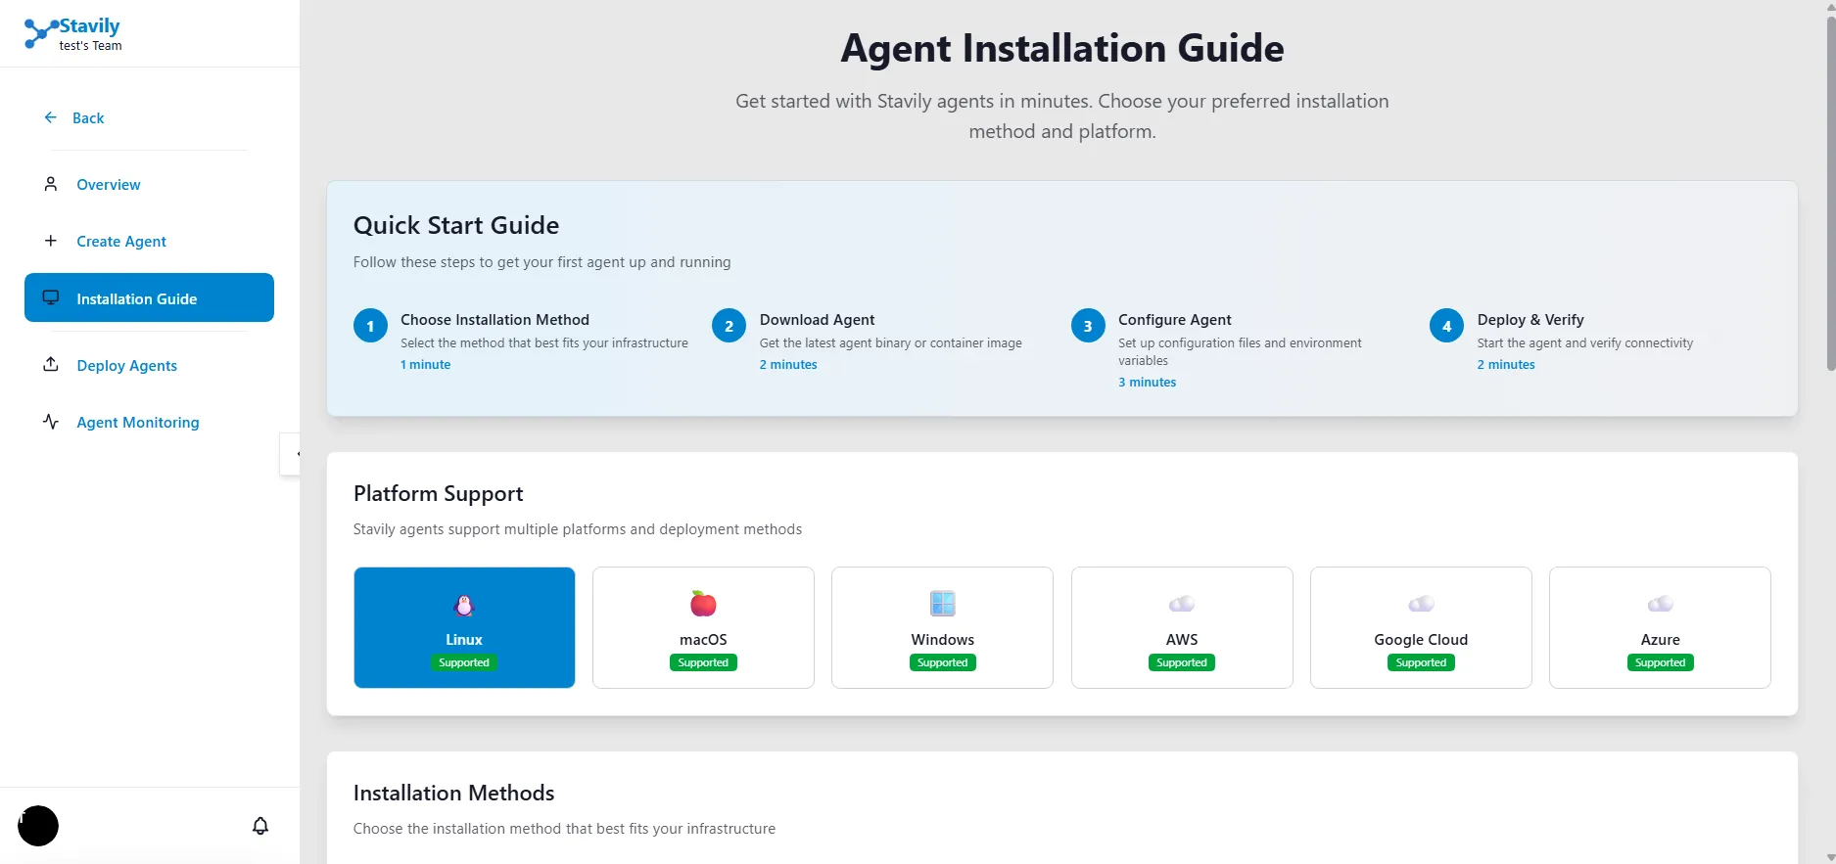Click the "Installation Methods" heading
The image size is (1836, 864).
(453, 793)
